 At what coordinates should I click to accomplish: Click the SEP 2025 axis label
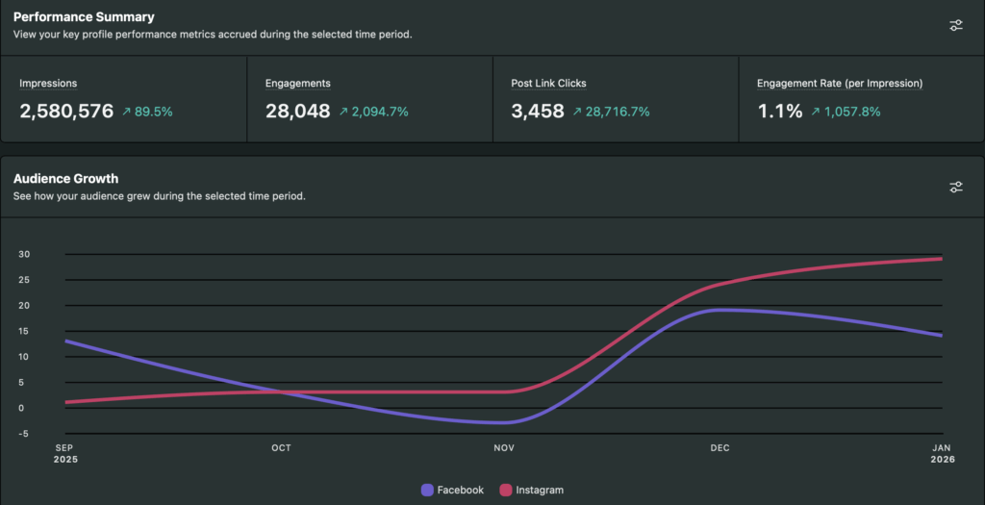[x=64, y=453]
